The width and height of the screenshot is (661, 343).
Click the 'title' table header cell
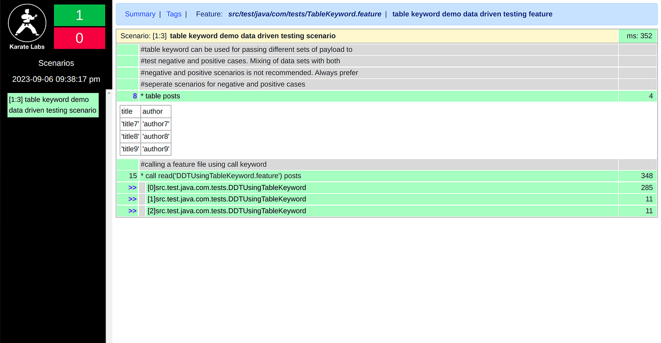tap(130, 111)
